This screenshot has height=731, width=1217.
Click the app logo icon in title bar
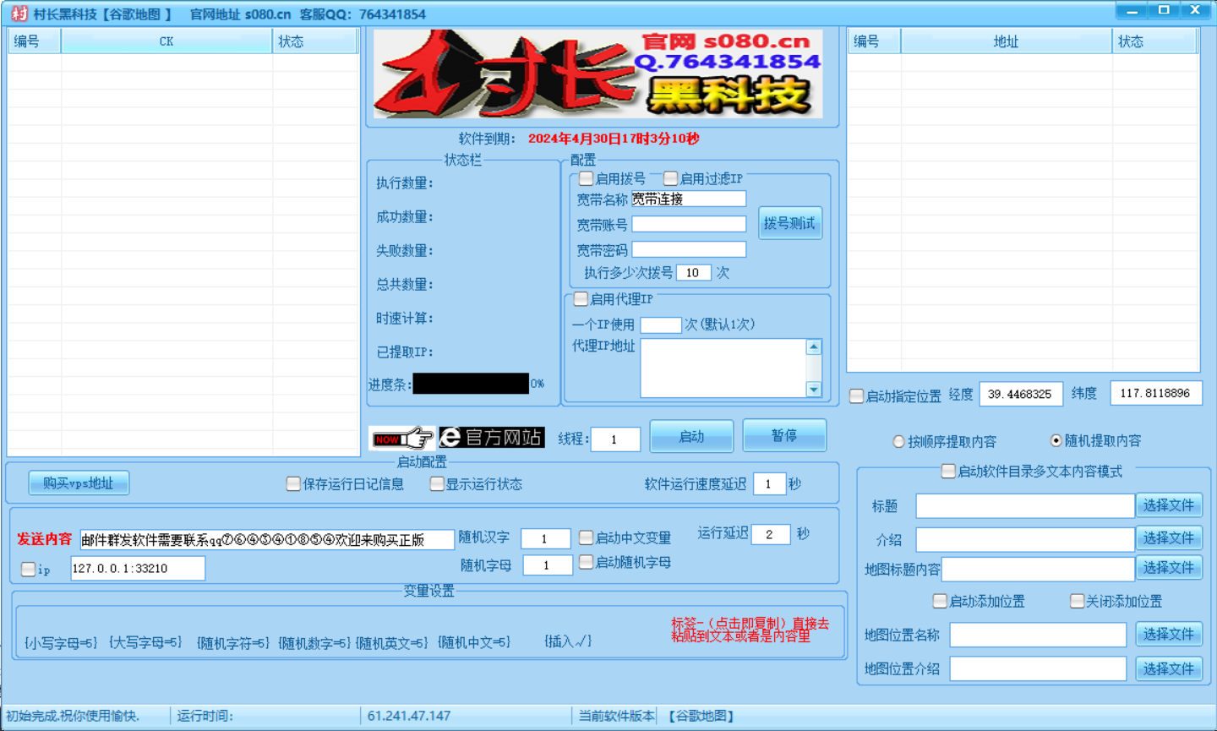[19, 14]
